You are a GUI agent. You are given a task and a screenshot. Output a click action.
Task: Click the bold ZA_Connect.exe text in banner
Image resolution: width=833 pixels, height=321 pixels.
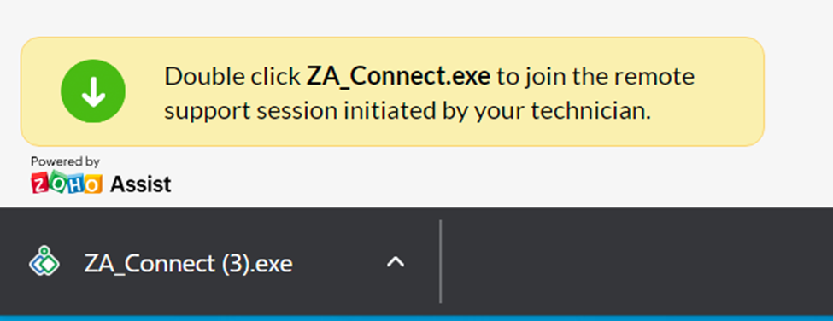(398, 77)
